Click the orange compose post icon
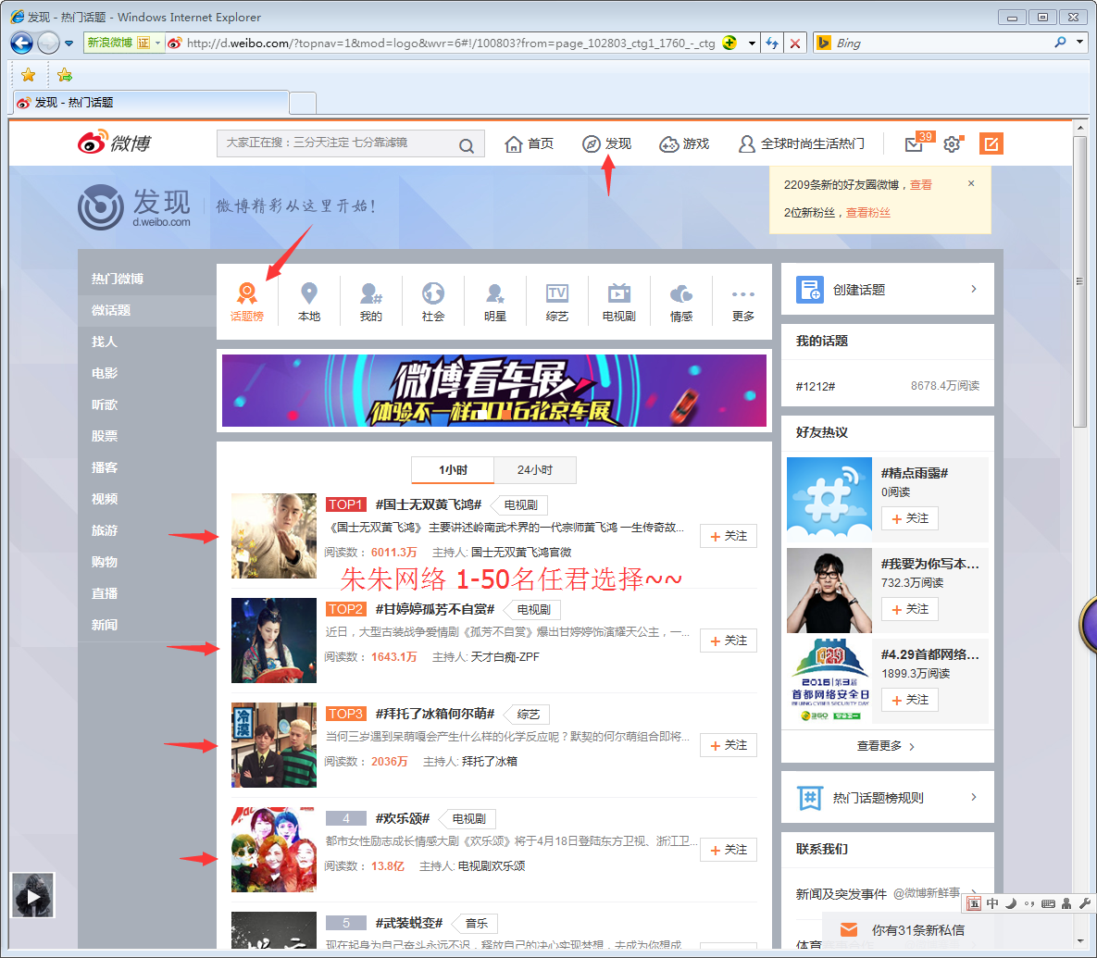This screenshot has height=958, width=1097. tap(991, 143)
